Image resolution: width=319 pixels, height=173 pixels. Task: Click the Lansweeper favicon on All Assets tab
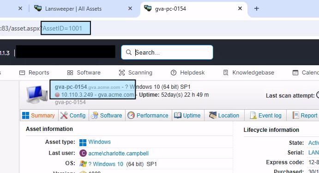coord(38,8)
